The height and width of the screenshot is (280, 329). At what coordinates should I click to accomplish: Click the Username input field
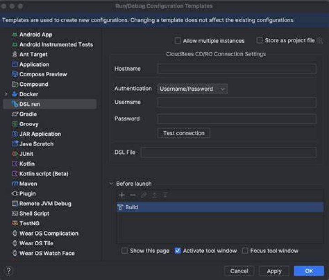[237, 103]
